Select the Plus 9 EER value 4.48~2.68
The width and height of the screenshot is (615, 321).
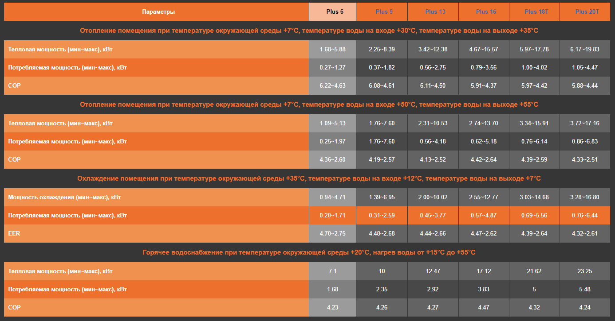[x=382, y=233]
